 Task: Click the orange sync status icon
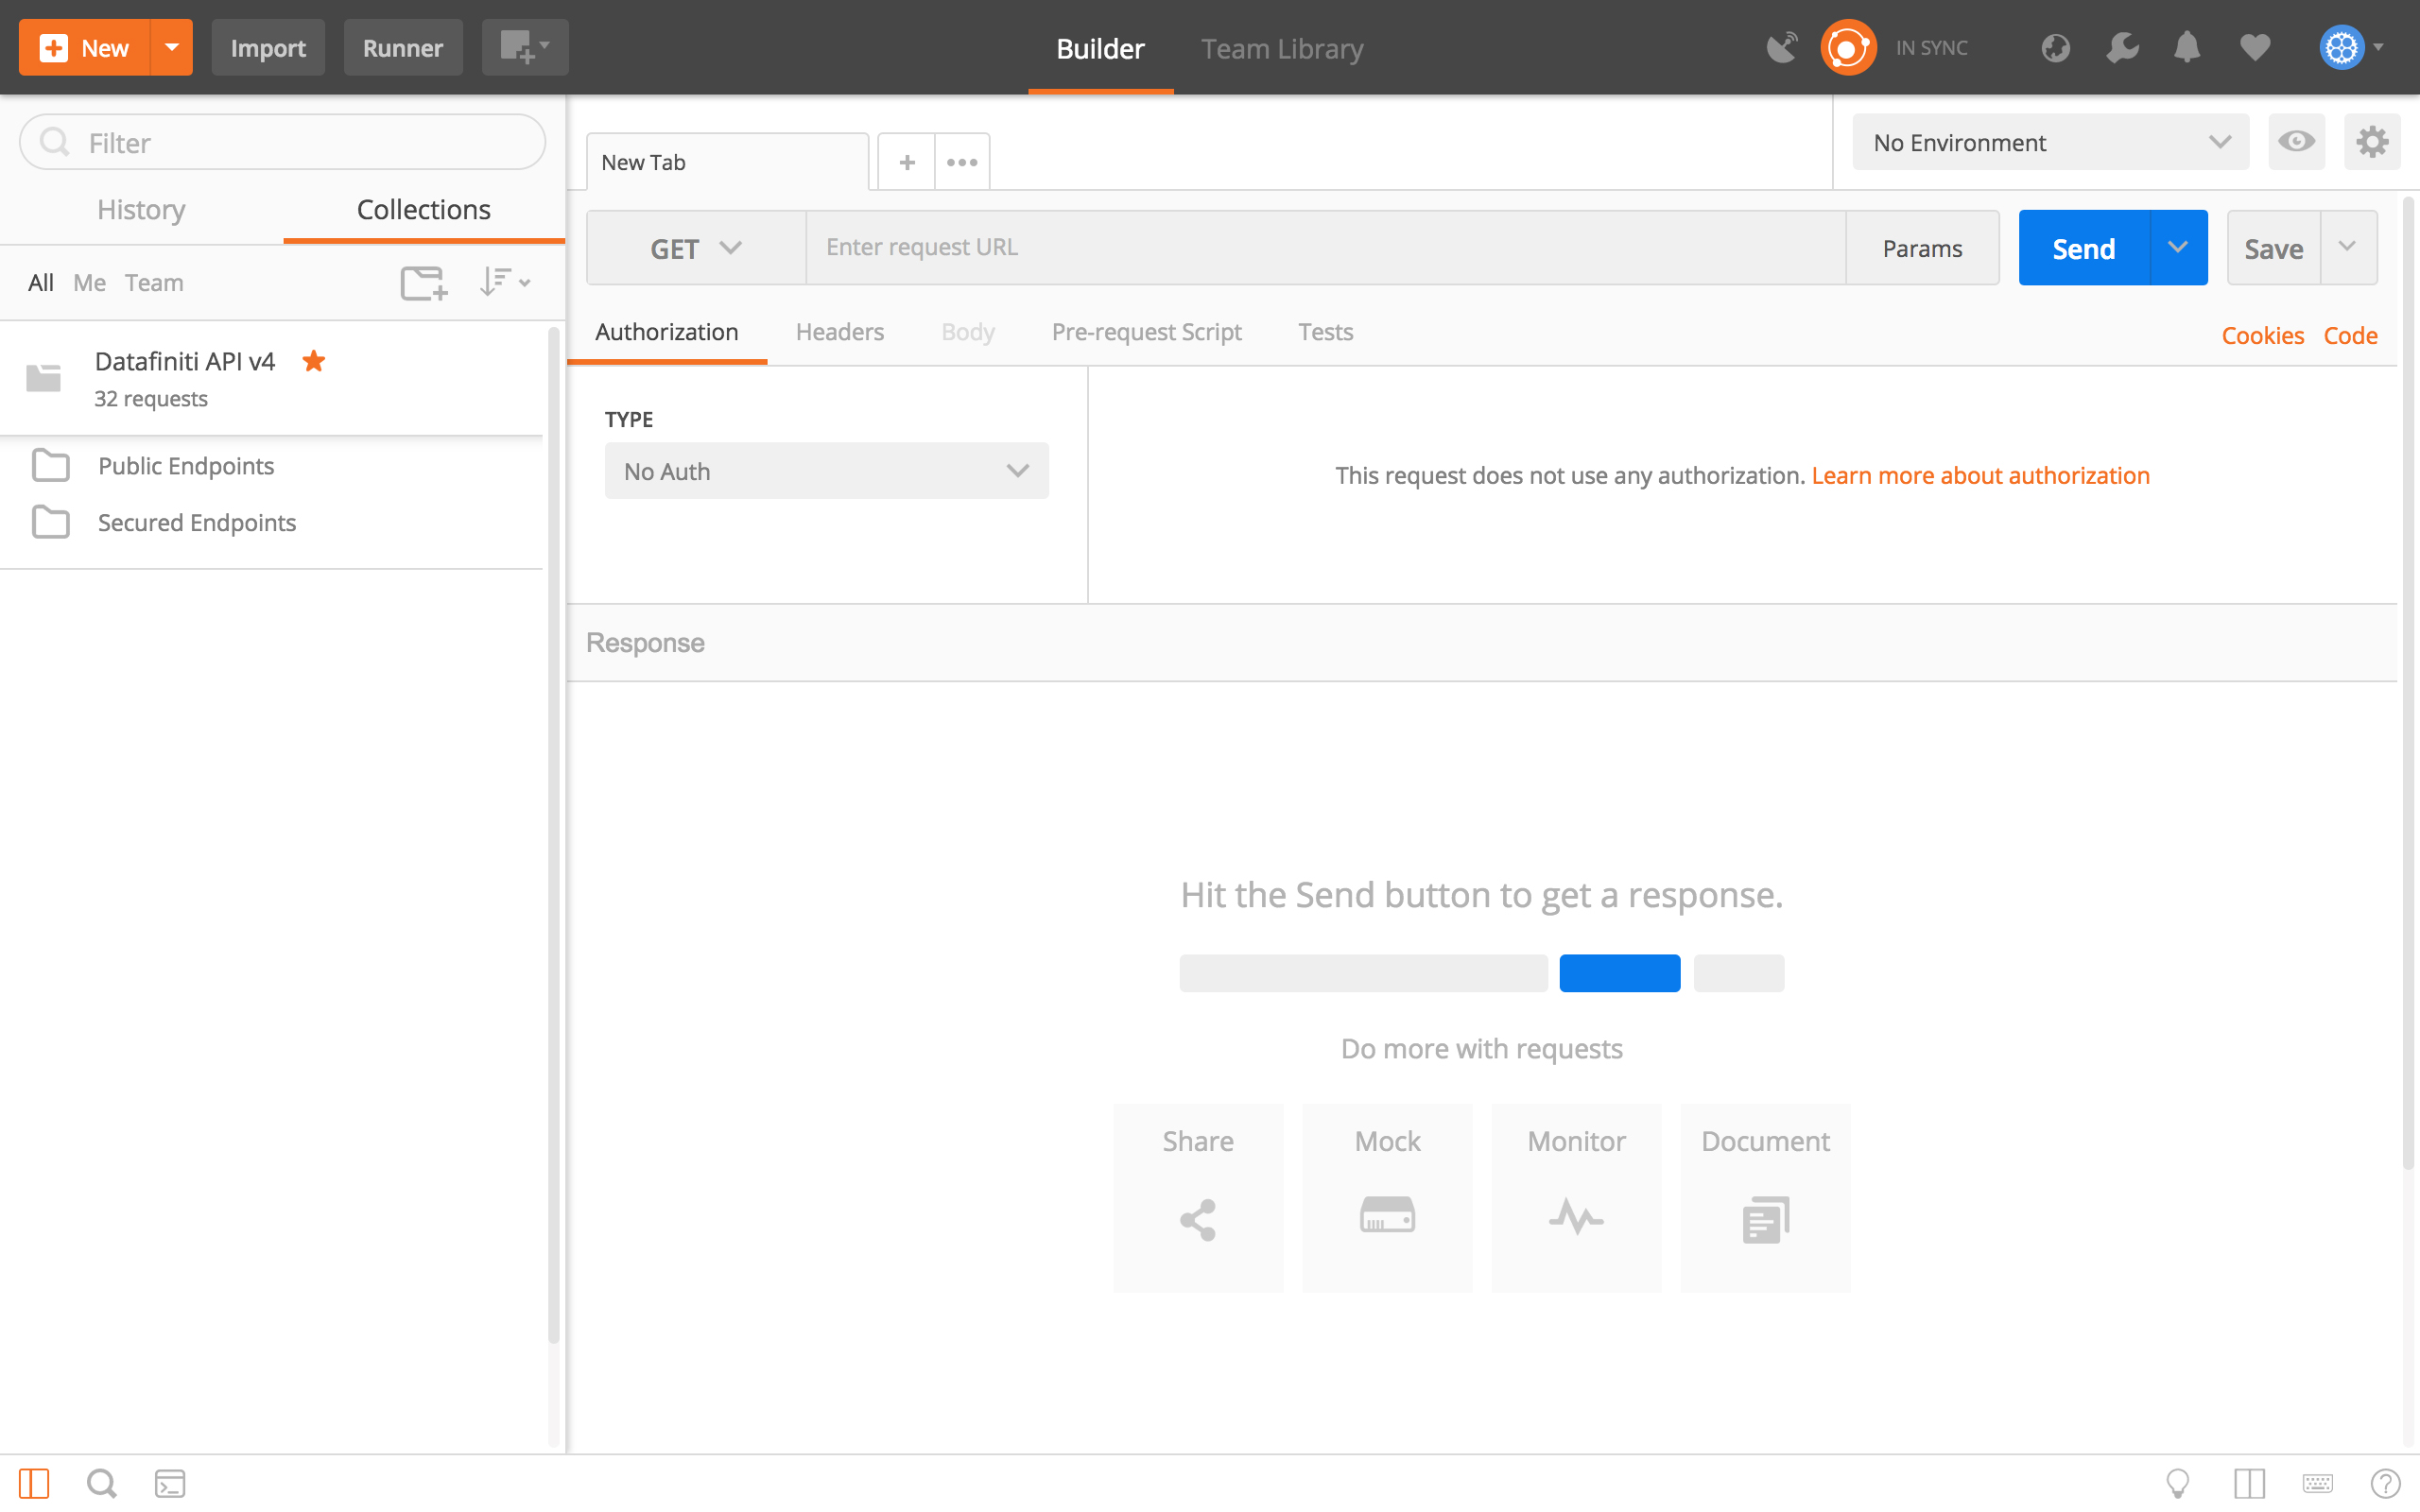coord(1847,47)
